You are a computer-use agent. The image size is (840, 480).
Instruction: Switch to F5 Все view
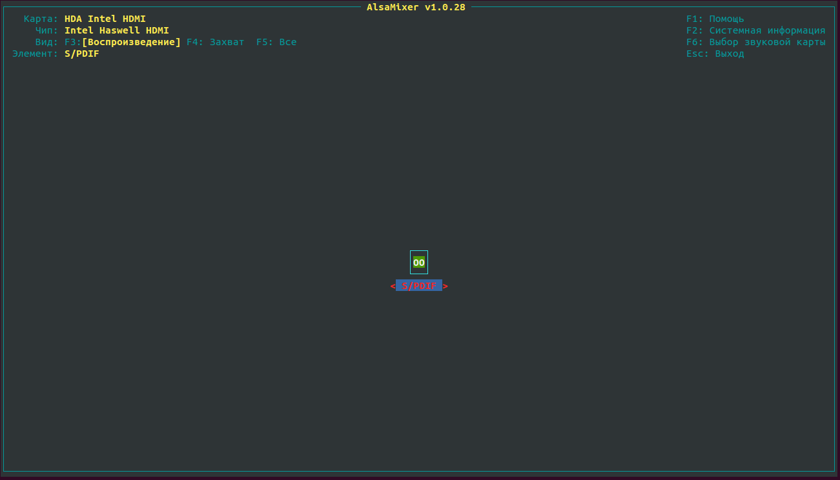click(276, 42)
